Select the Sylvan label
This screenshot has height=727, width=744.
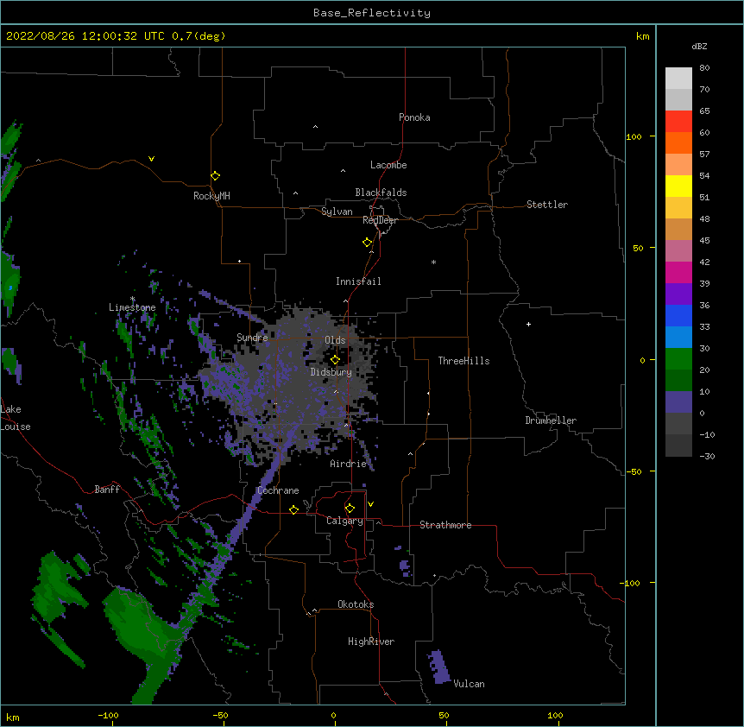337,212
